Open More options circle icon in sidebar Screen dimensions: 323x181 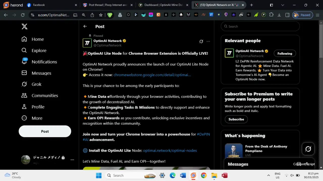tap(24, 118)
